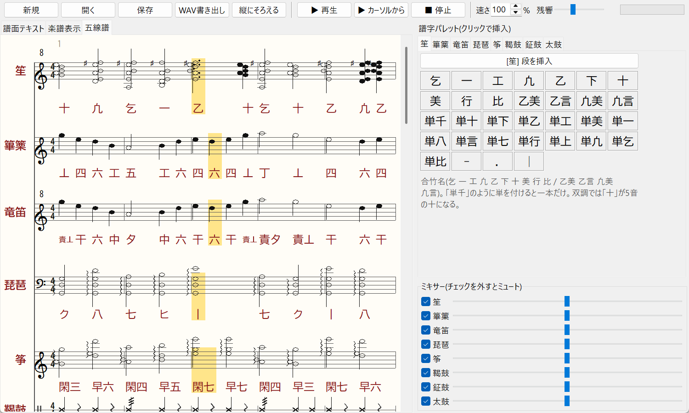Click the score's vertical scrollbar
Image resolution: width=689 pixels, height=413 pixels.
(406, 85)
